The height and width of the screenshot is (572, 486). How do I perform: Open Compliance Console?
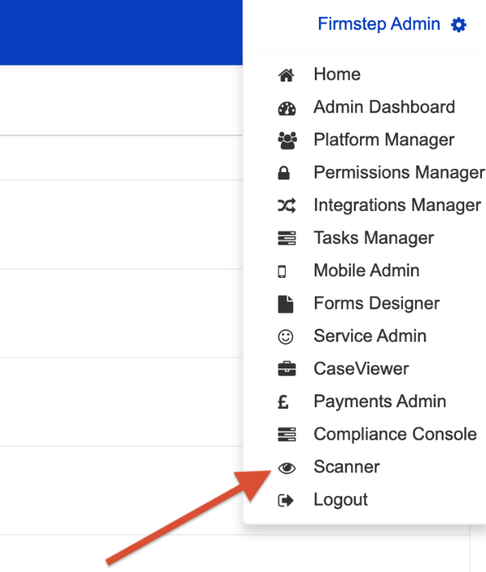[396, 434]
